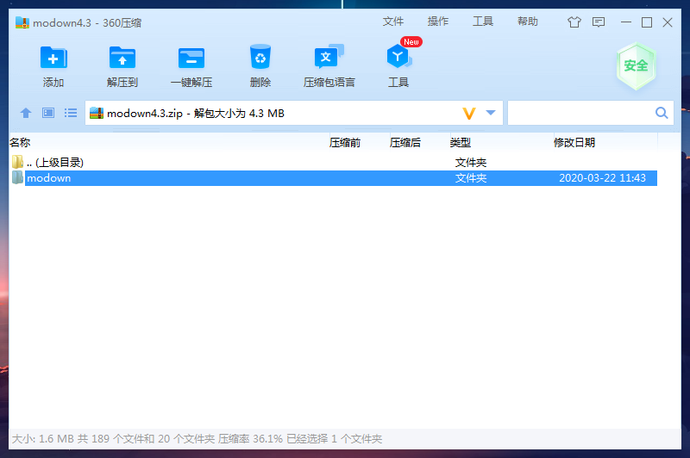Viewport: 690px width, 458px height.
Task: Open the feedback chat icon in the title bar
Action: (x=599, y=22)
